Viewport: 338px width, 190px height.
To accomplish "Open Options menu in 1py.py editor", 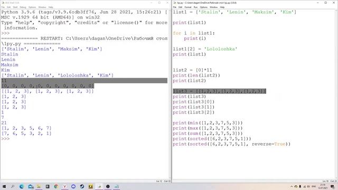I will click(204, 7).
